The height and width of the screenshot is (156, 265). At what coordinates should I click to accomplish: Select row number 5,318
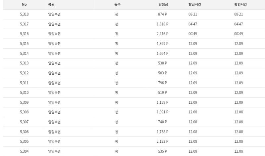[24, 14]
